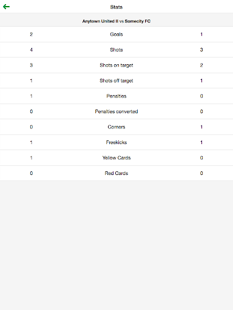Tap the Freekicks row label
This screenshot has width=233, height=310.
click(116, 142)
